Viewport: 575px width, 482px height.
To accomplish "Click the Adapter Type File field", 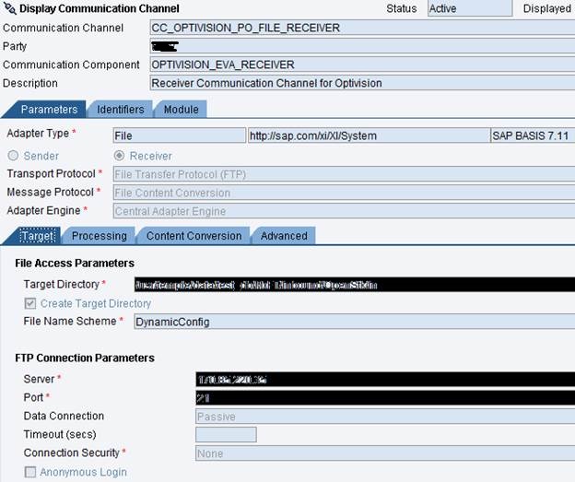I will tap(180, 135).
